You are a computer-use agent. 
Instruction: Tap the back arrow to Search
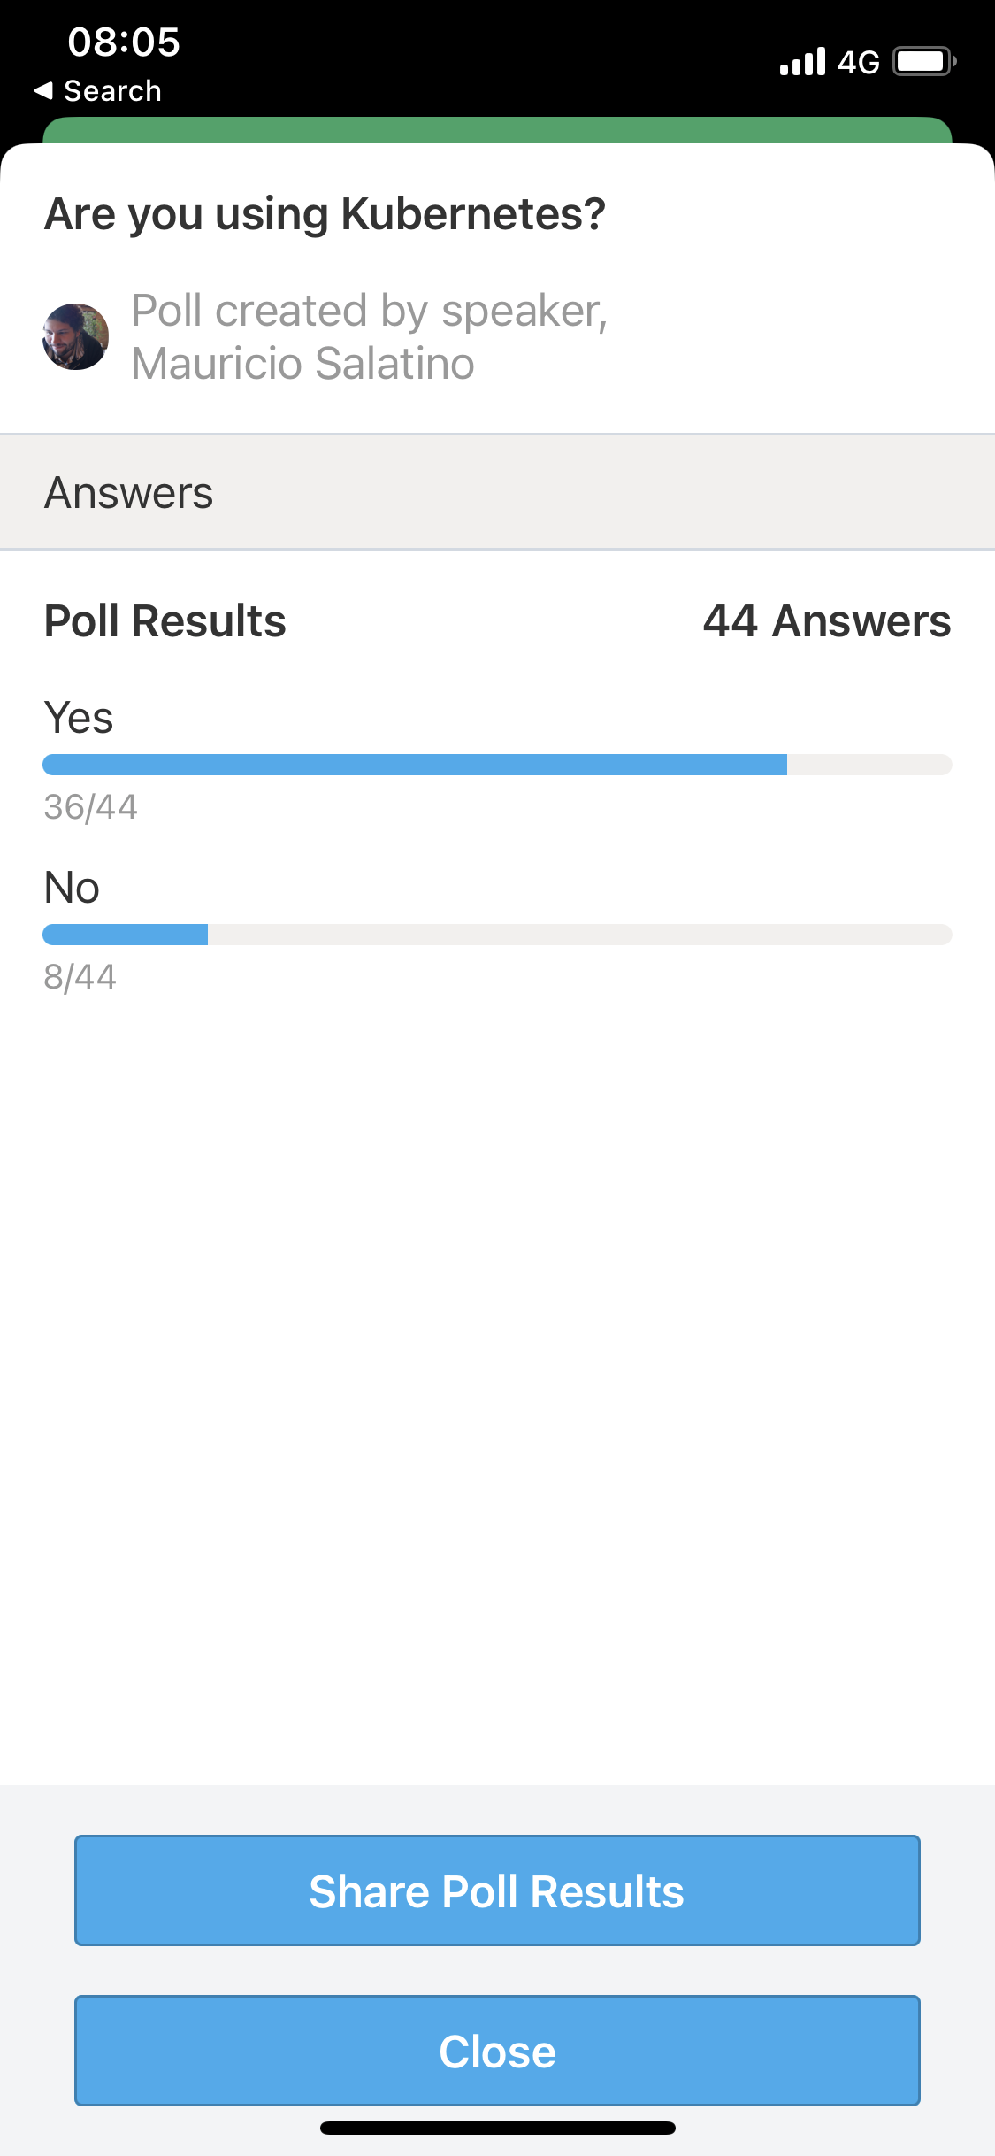(x=43, y=90)
